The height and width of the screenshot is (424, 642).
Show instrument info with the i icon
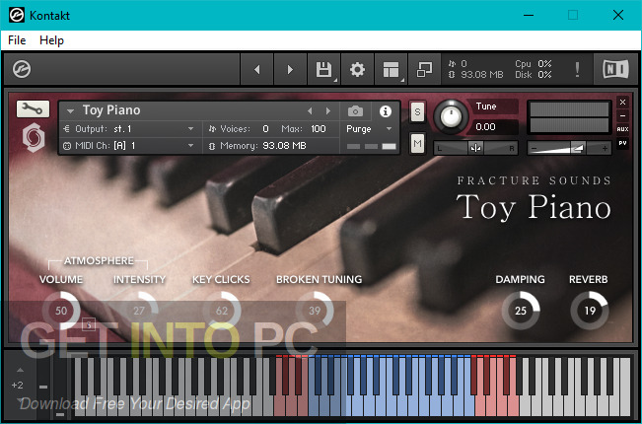click(385, 110)
